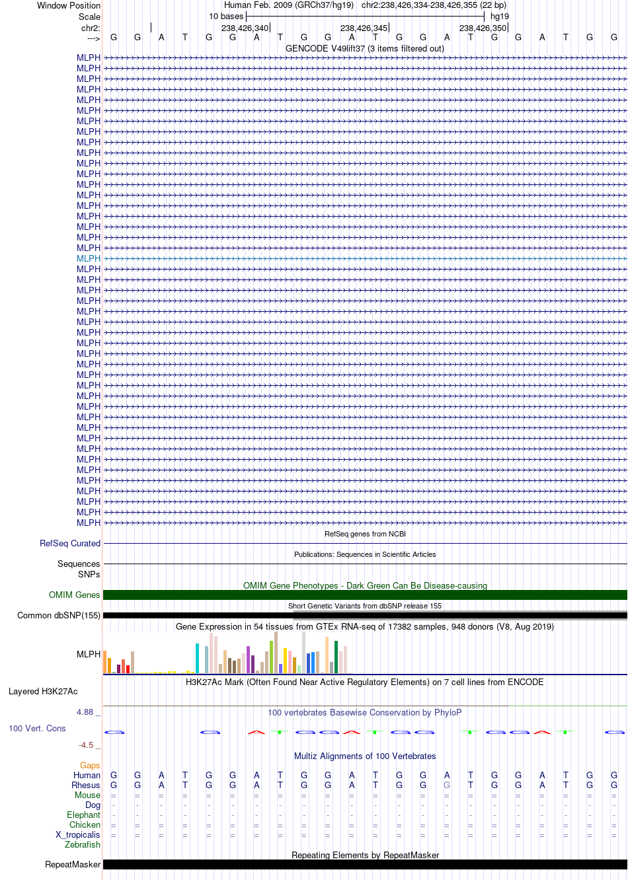628x880 pixels.
Task: Click the Publications Sequences in Scientific Articles title
Action: [x=365, y=554]
